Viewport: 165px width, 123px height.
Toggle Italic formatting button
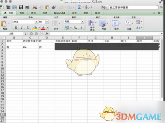[22, 28]
